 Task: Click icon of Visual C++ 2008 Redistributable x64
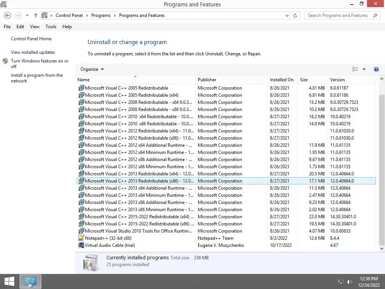coord(81,102)
